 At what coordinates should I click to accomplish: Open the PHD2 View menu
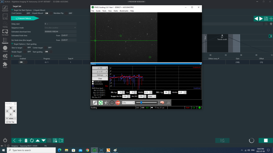pyautogui.click(x=110, y=11)
